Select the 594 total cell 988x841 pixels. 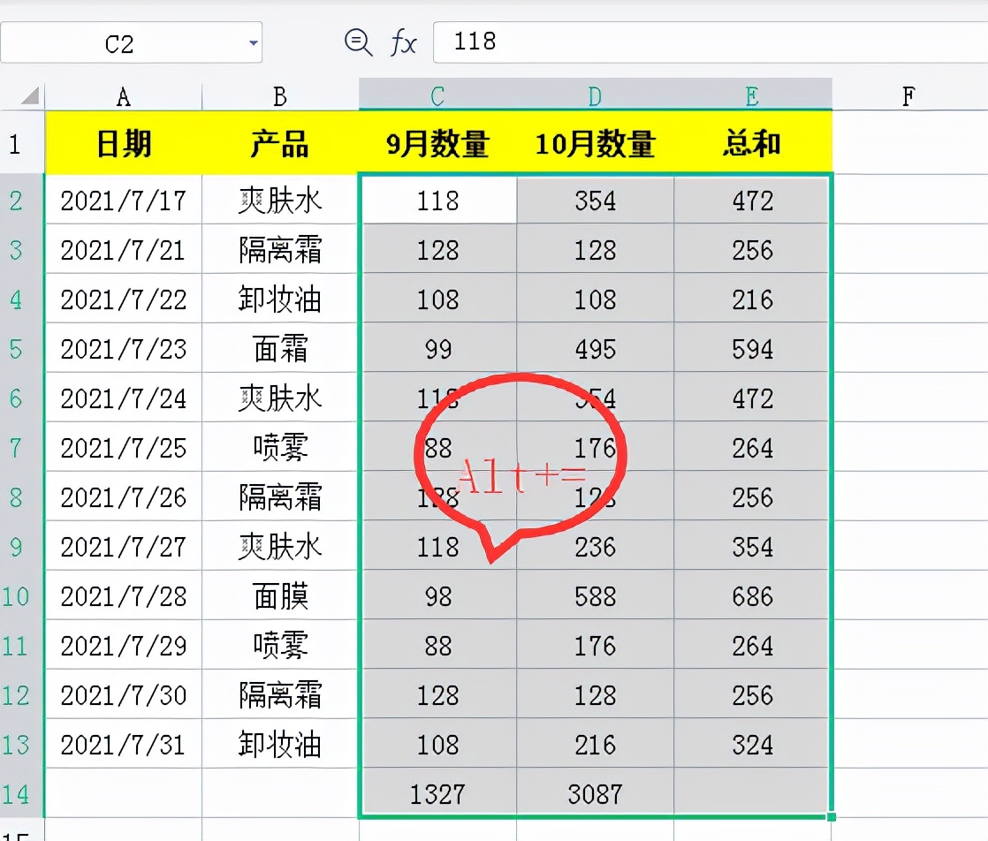[x=752, y=348]
